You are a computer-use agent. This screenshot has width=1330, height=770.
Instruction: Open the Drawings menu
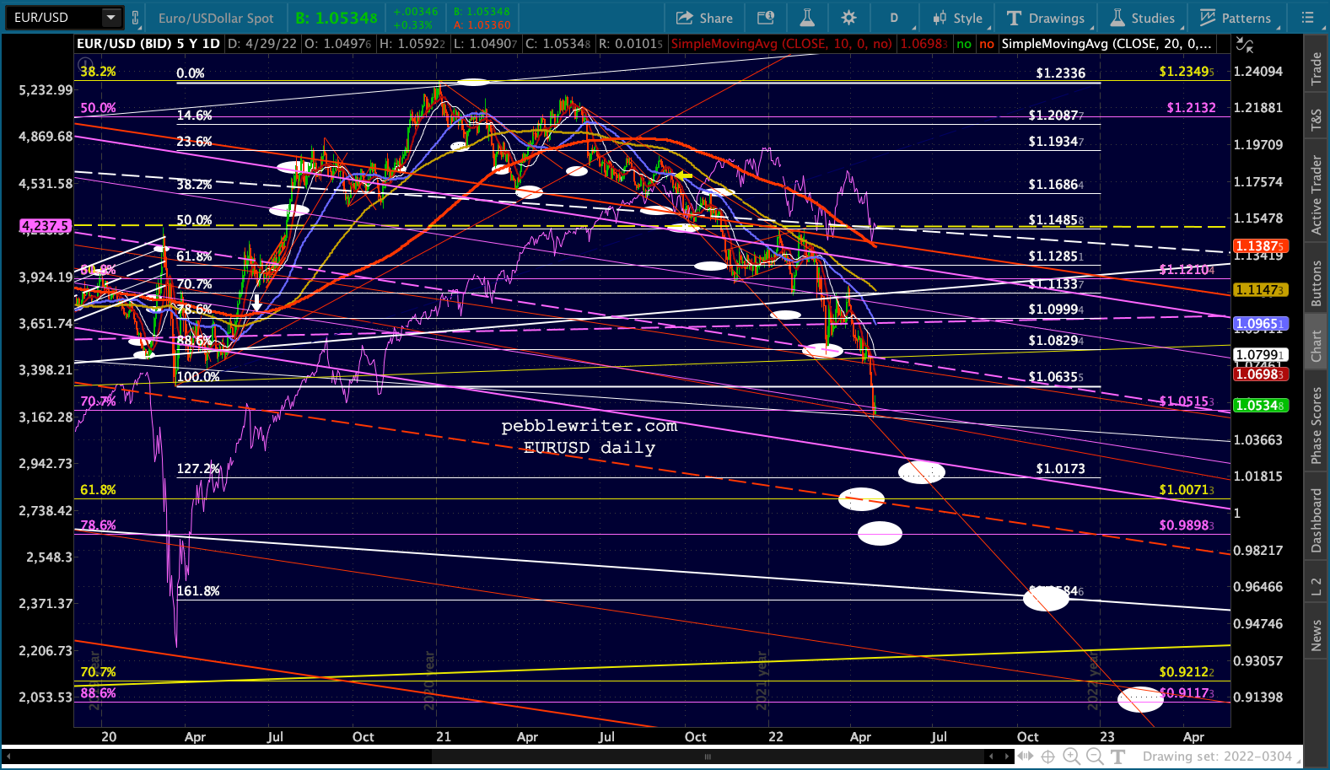[x=1046, y=18]
